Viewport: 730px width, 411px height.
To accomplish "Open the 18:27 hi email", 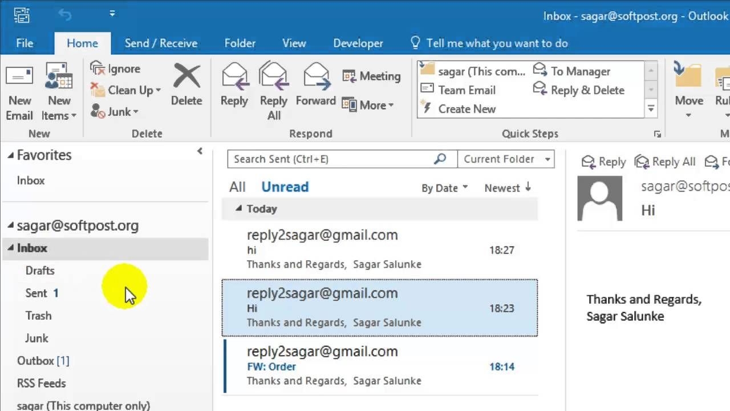I will coord(380,249).
